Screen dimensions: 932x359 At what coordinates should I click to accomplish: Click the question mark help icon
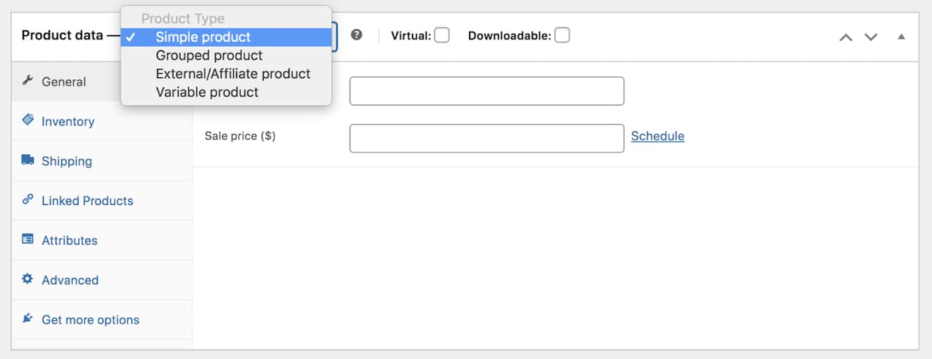pyautogui.click(x=357, y=34)
